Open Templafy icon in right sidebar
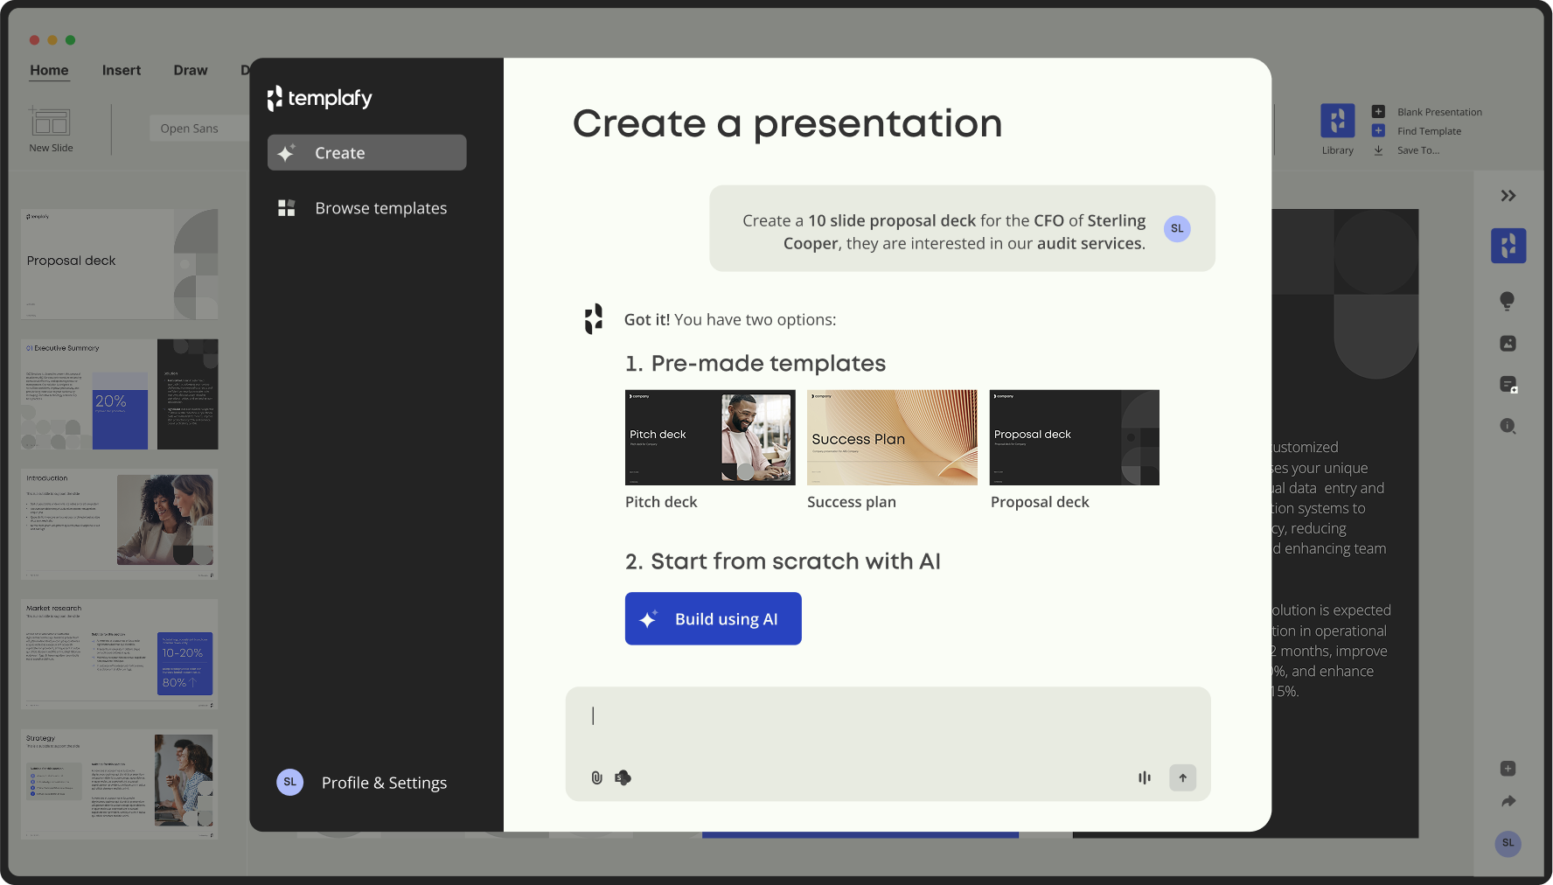1553x885 pixels. [x=1508, y=246]
